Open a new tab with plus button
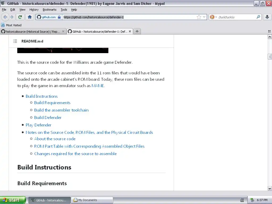 tap(137, 31)
